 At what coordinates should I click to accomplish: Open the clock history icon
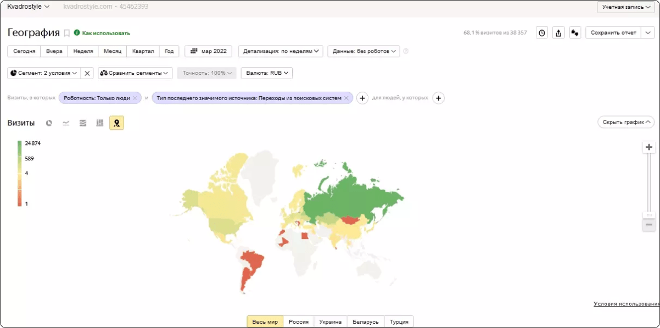542,33
